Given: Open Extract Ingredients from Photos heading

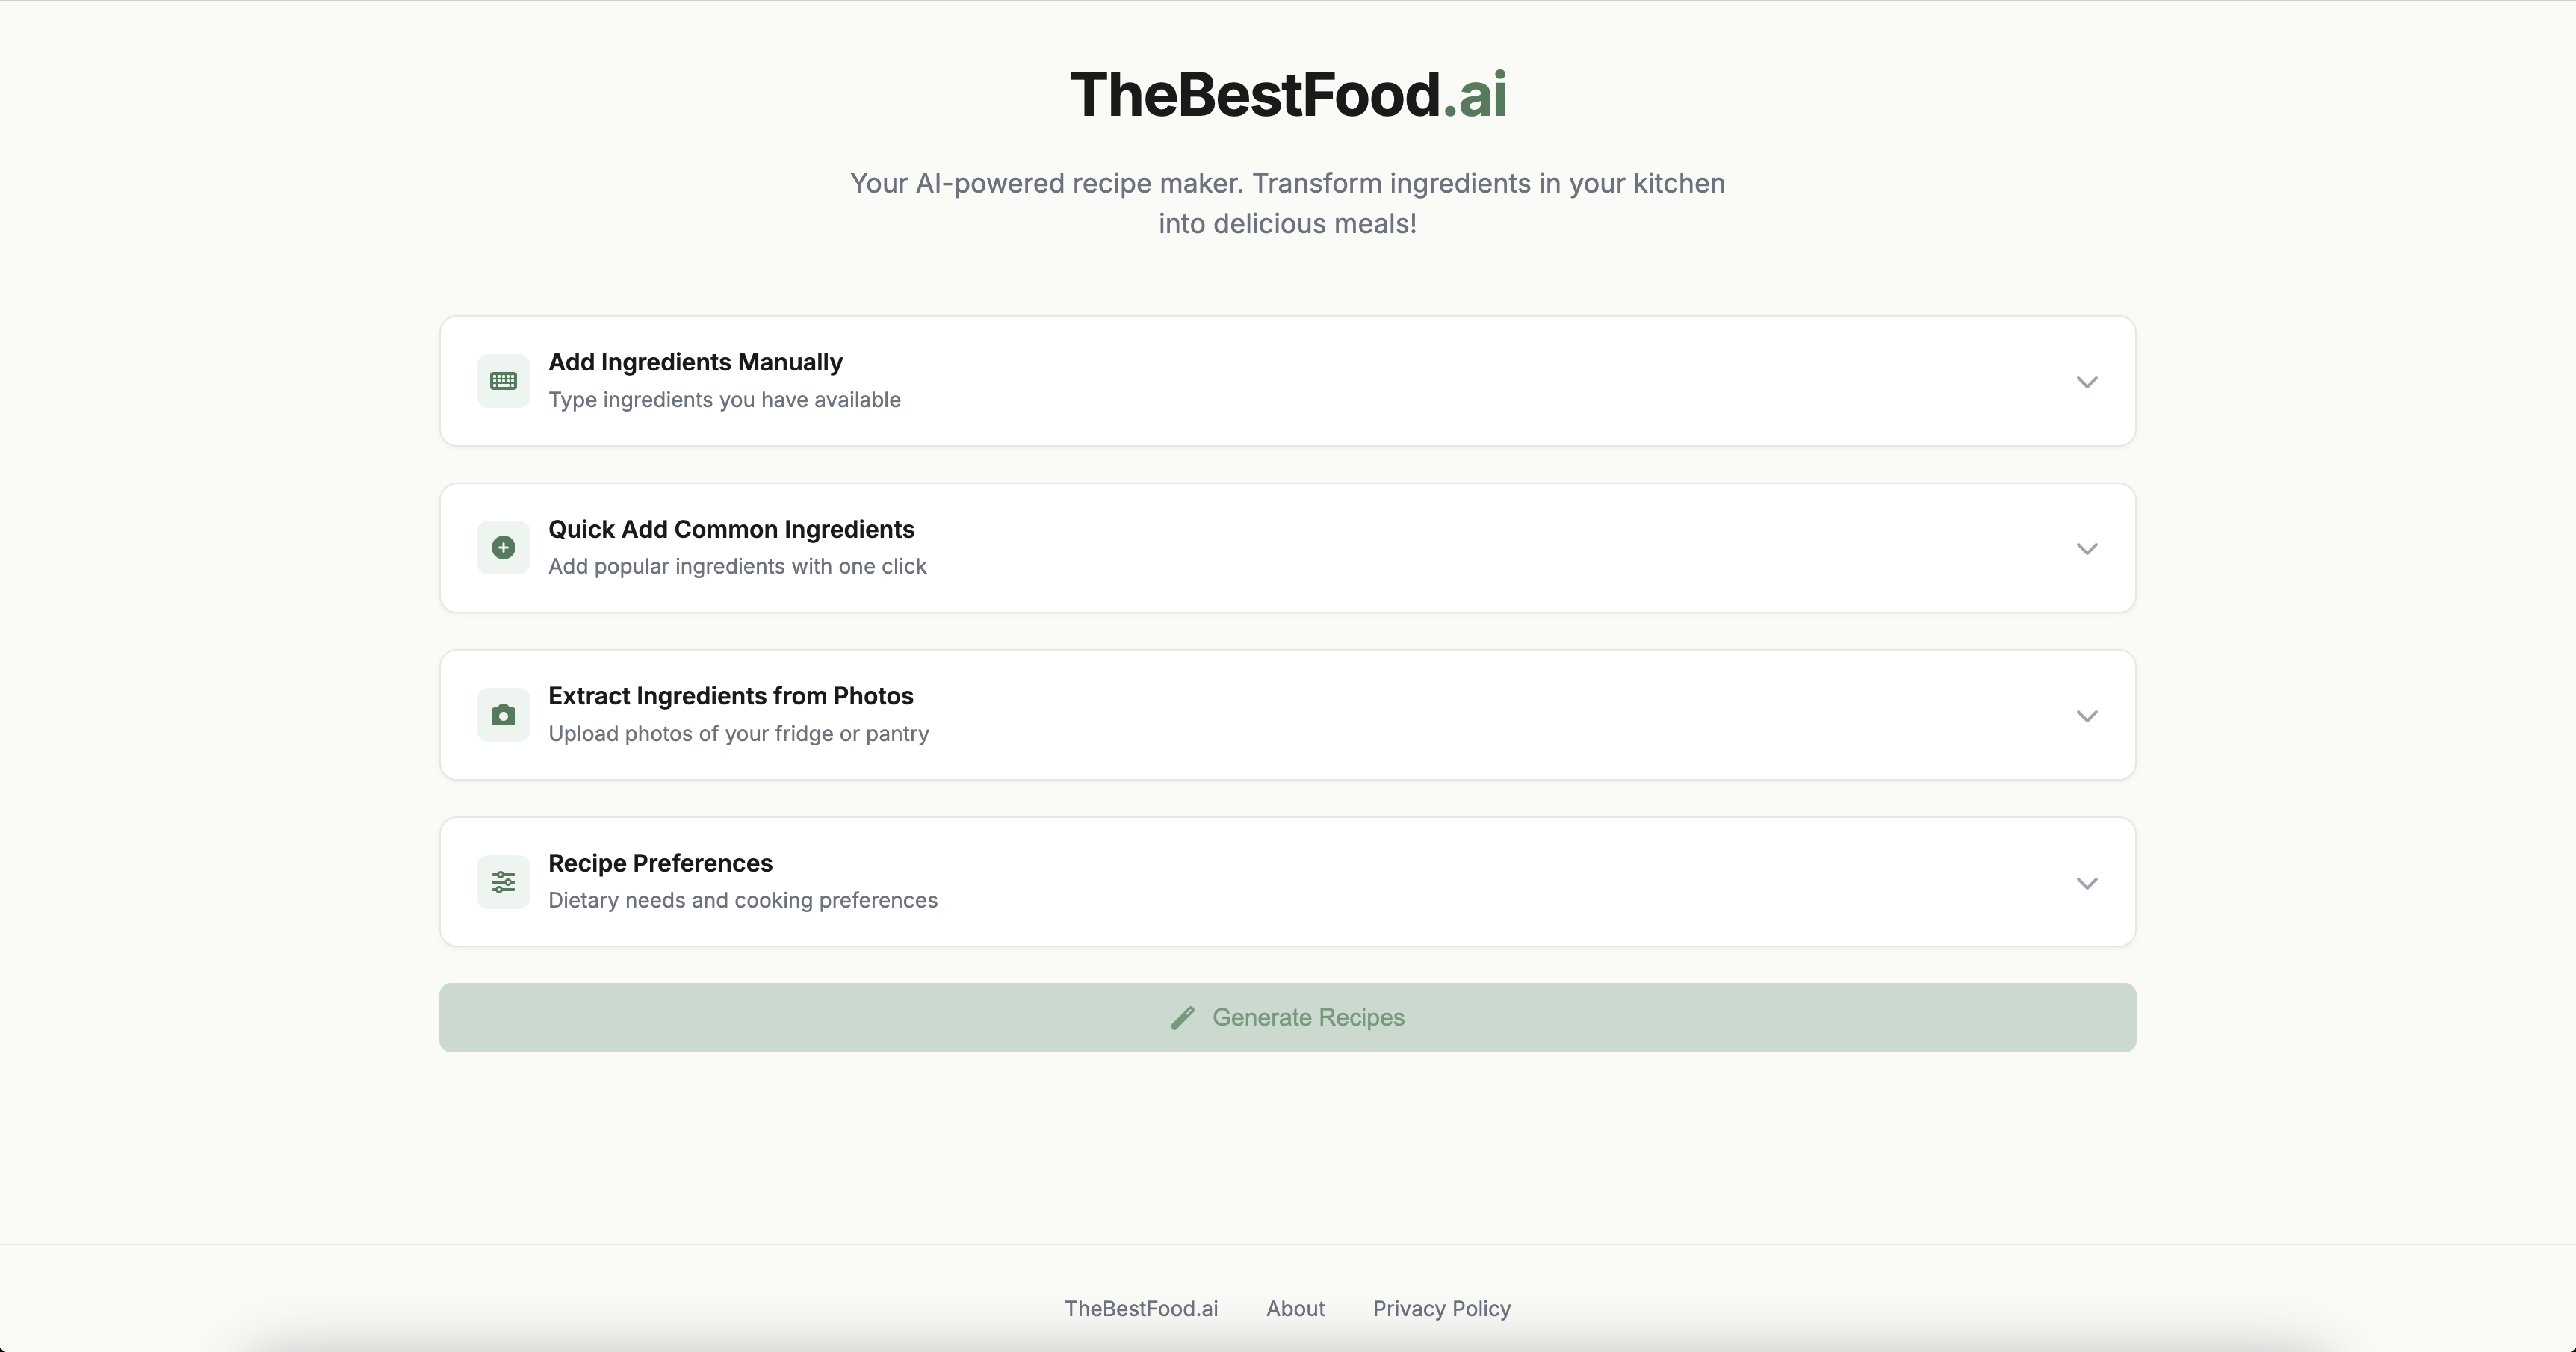Looking at the screenshot, I should [x=731, y=696].
